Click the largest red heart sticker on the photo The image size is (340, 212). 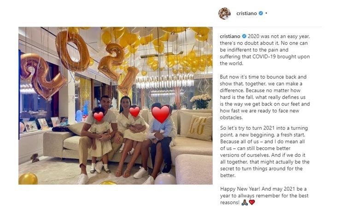point(161,114)
